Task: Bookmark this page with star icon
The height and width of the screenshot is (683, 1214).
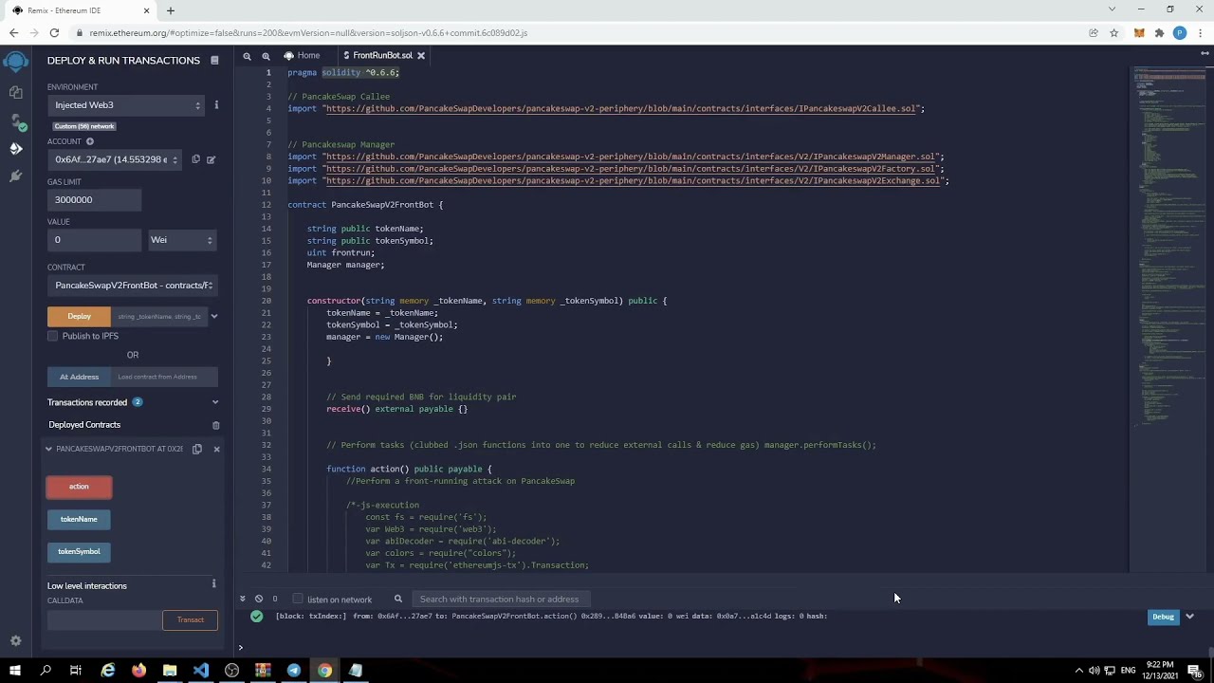Action: tap(1113, 32)
